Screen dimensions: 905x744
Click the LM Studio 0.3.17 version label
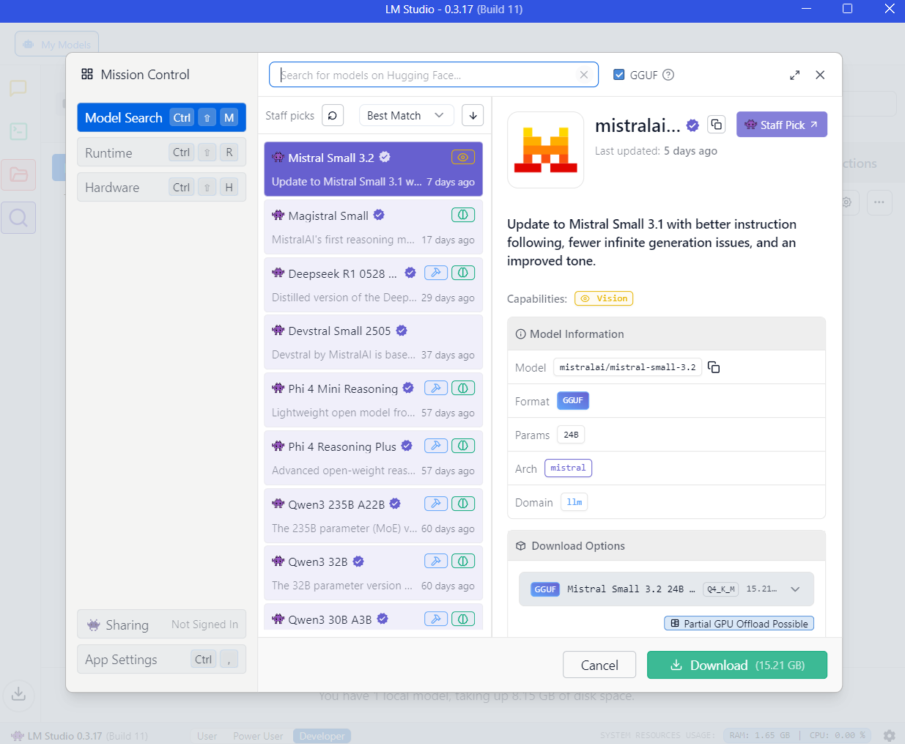click(x=80, y=736)
